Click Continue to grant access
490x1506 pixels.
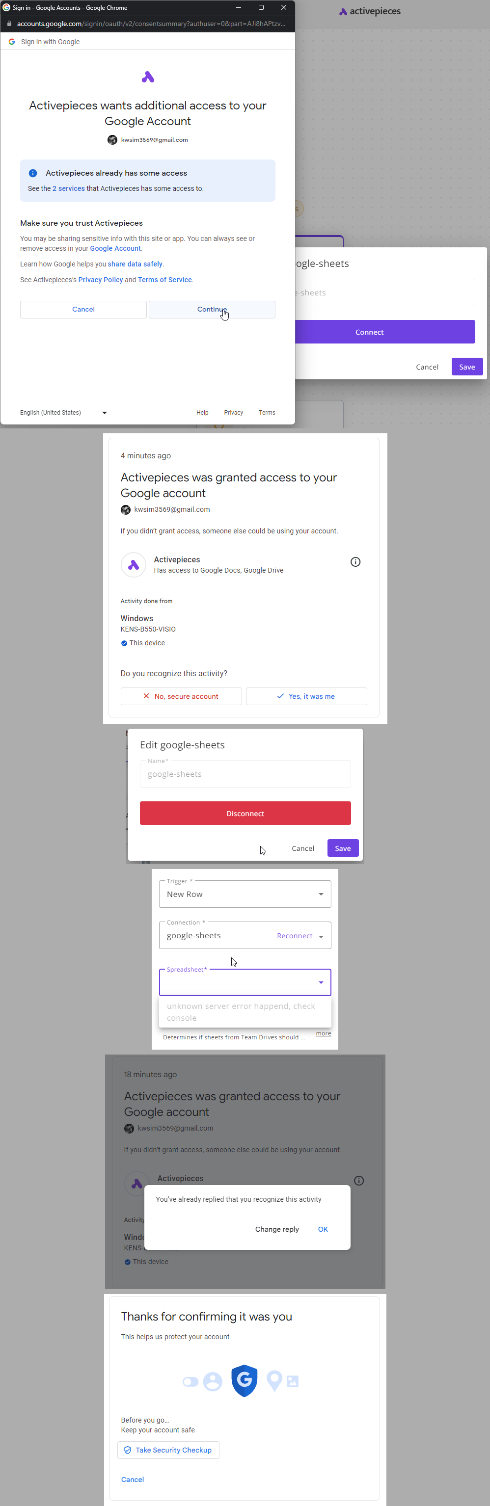click(x=212, y=309)
